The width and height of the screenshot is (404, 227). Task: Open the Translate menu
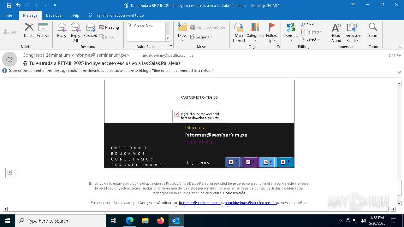pos(291,32)
